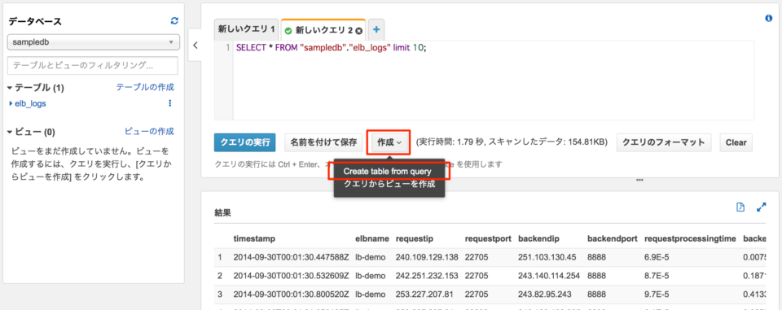Click 名前を付けて保存 button
This screenshot has height=310, width=782.
[323, 142]
